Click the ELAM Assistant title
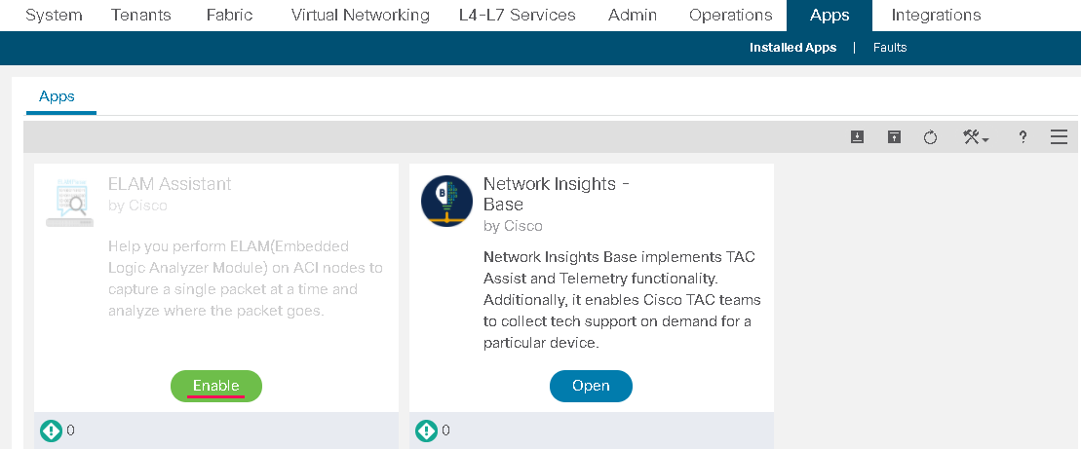Screen dimensions: 1081x449 coord(170,184)
